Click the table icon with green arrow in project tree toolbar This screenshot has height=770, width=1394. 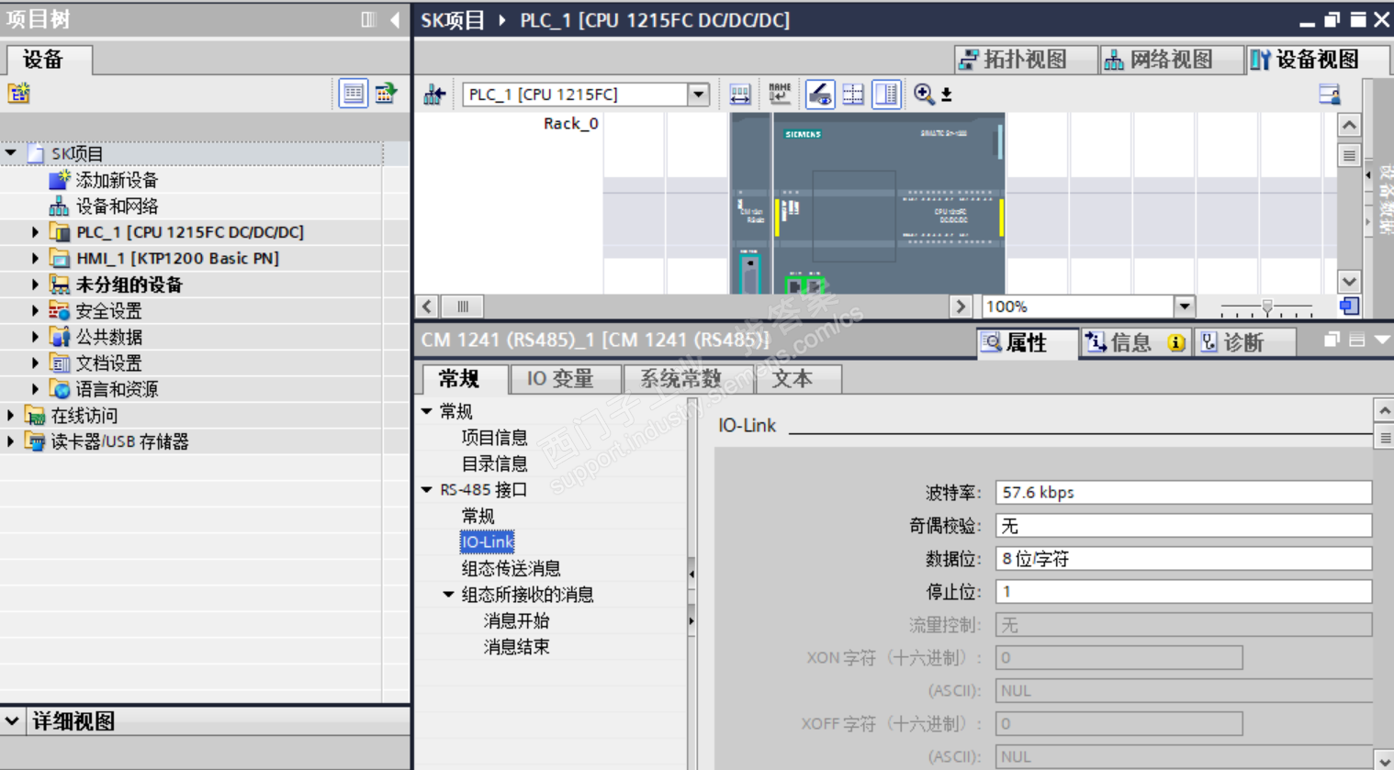pyautogui.click(x=386, y=93)
